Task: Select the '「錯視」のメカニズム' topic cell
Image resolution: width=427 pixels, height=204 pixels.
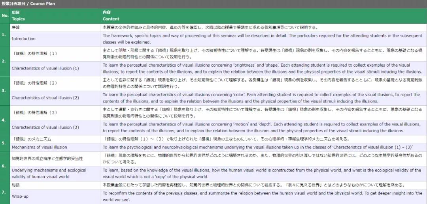Action: point(55,139)
